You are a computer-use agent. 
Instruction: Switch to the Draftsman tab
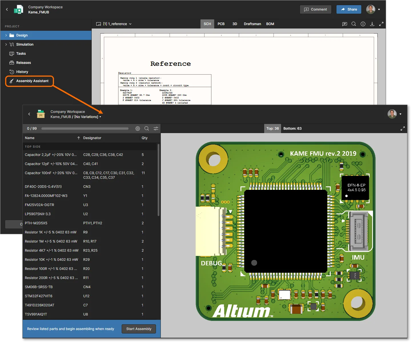click(x=252, y=24)
